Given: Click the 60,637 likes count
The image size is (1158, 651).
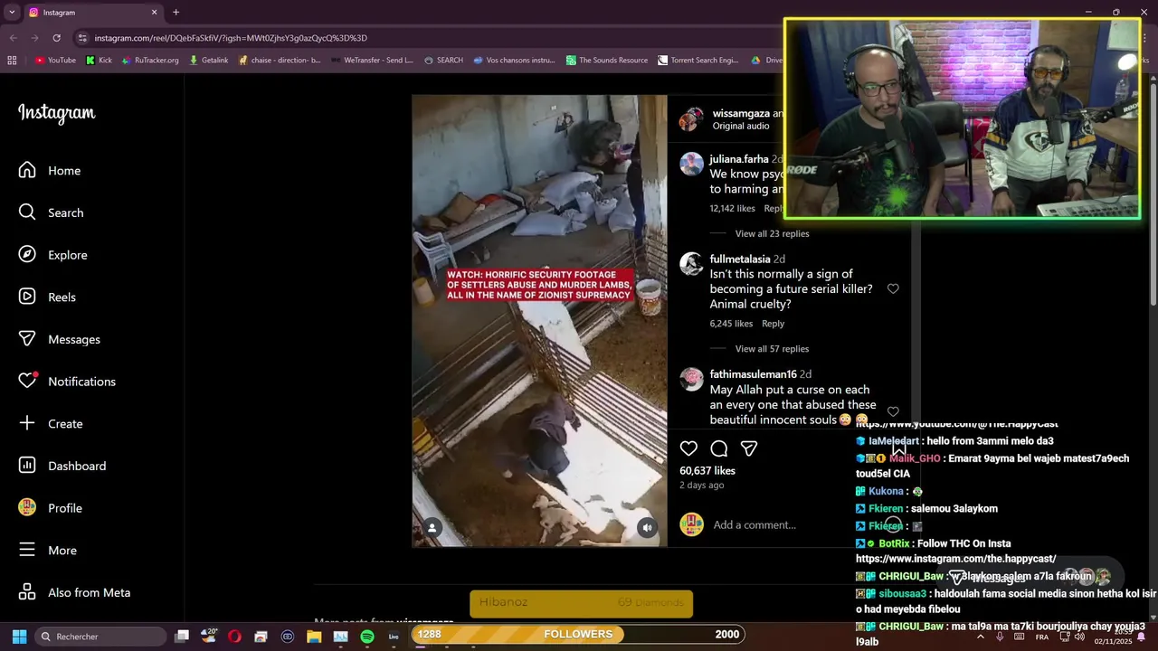Looking at the screenshot, I should (707, 471).
